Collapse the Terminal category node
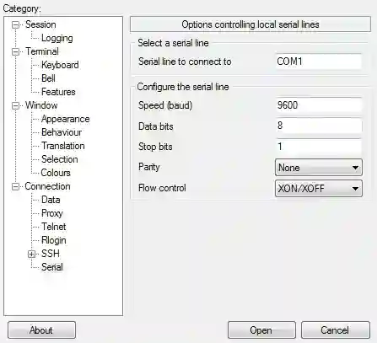 click(15, 52)
